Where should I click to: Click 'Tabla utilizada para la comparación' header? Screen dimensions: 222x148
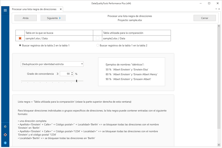pos(136,33)
